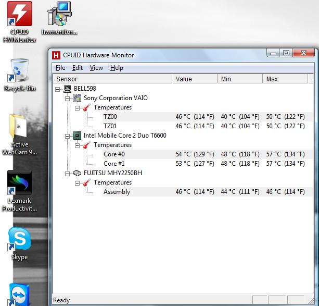Click the Sensor column header
The image size is (319, 306).
[x=112, y=79]
